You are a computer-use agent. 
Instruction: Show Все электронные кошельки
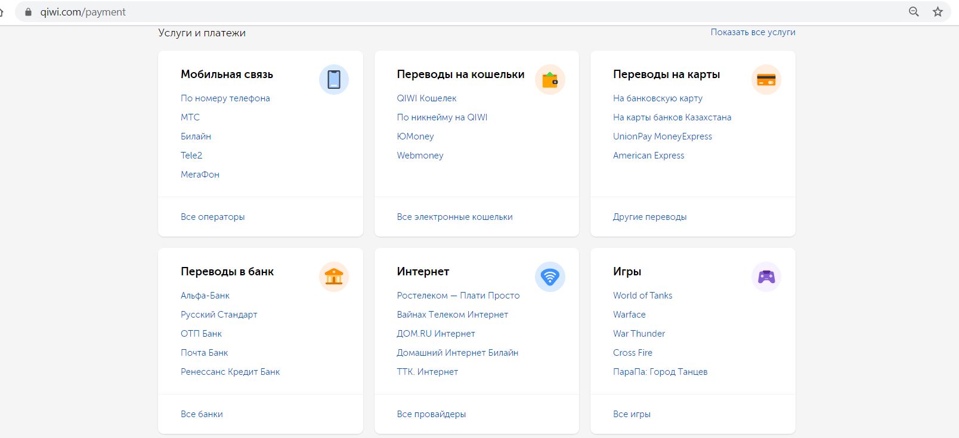(x=454, y=217)
